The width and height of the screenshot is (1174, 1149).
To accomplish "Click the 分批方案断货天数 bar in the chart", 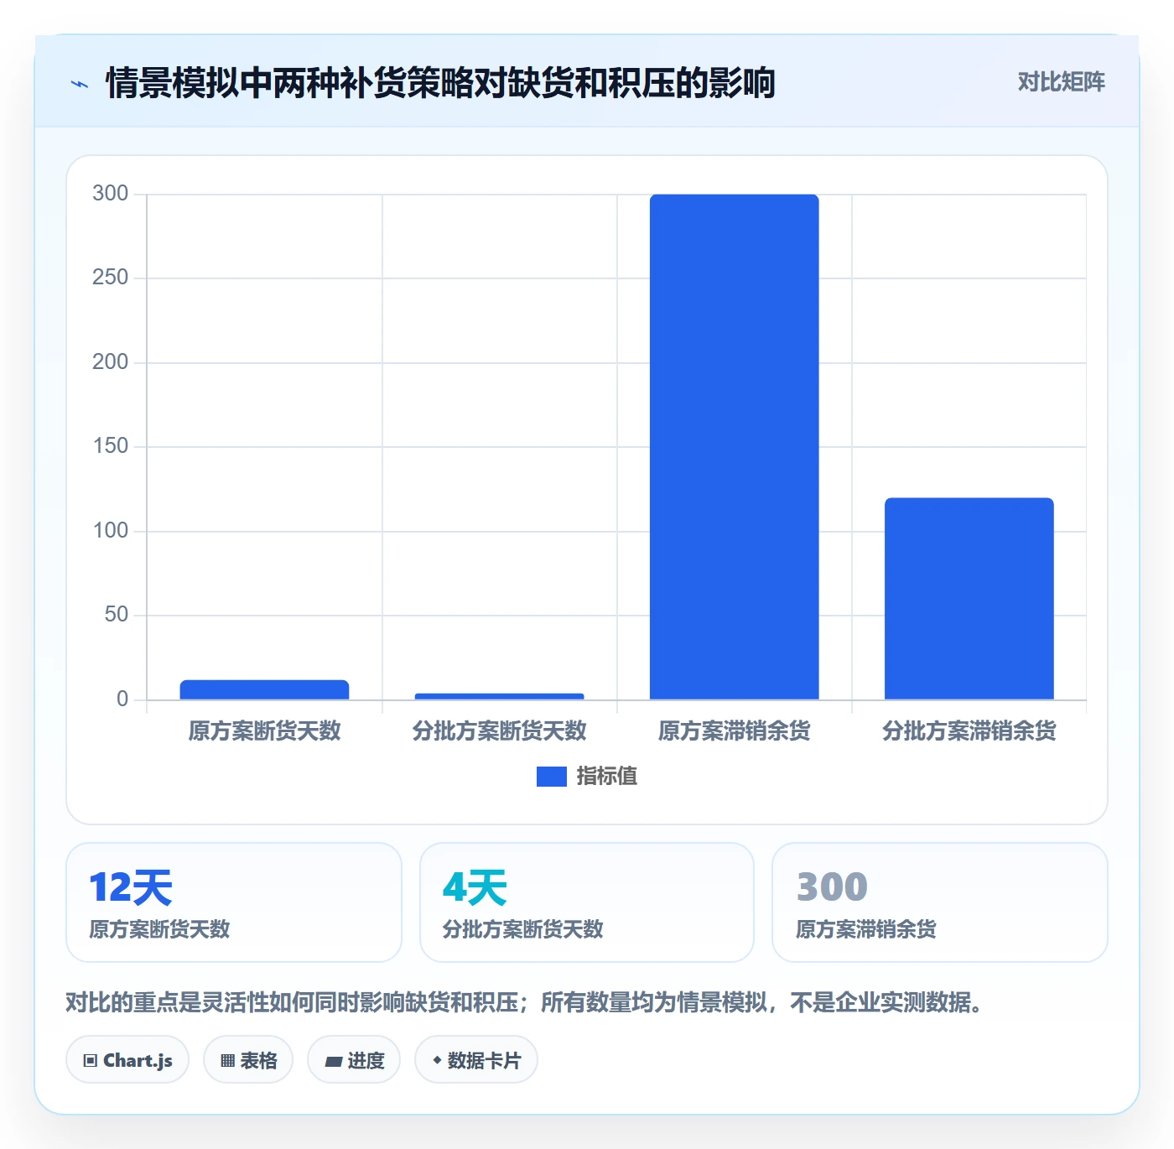I will click(x=499, y=696).
